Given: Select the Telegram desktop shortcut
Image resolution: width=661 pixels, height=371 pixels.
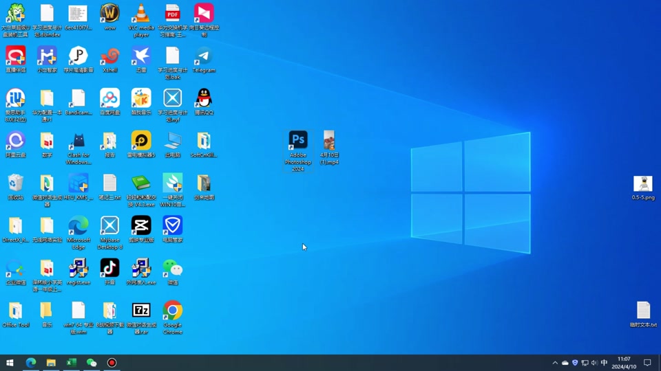Looking at the screenshot, I should (x=204, y=59).
